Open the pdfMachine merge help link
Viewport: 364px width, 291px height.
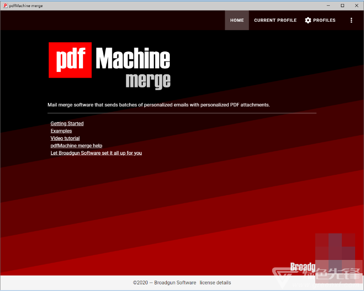76,145
